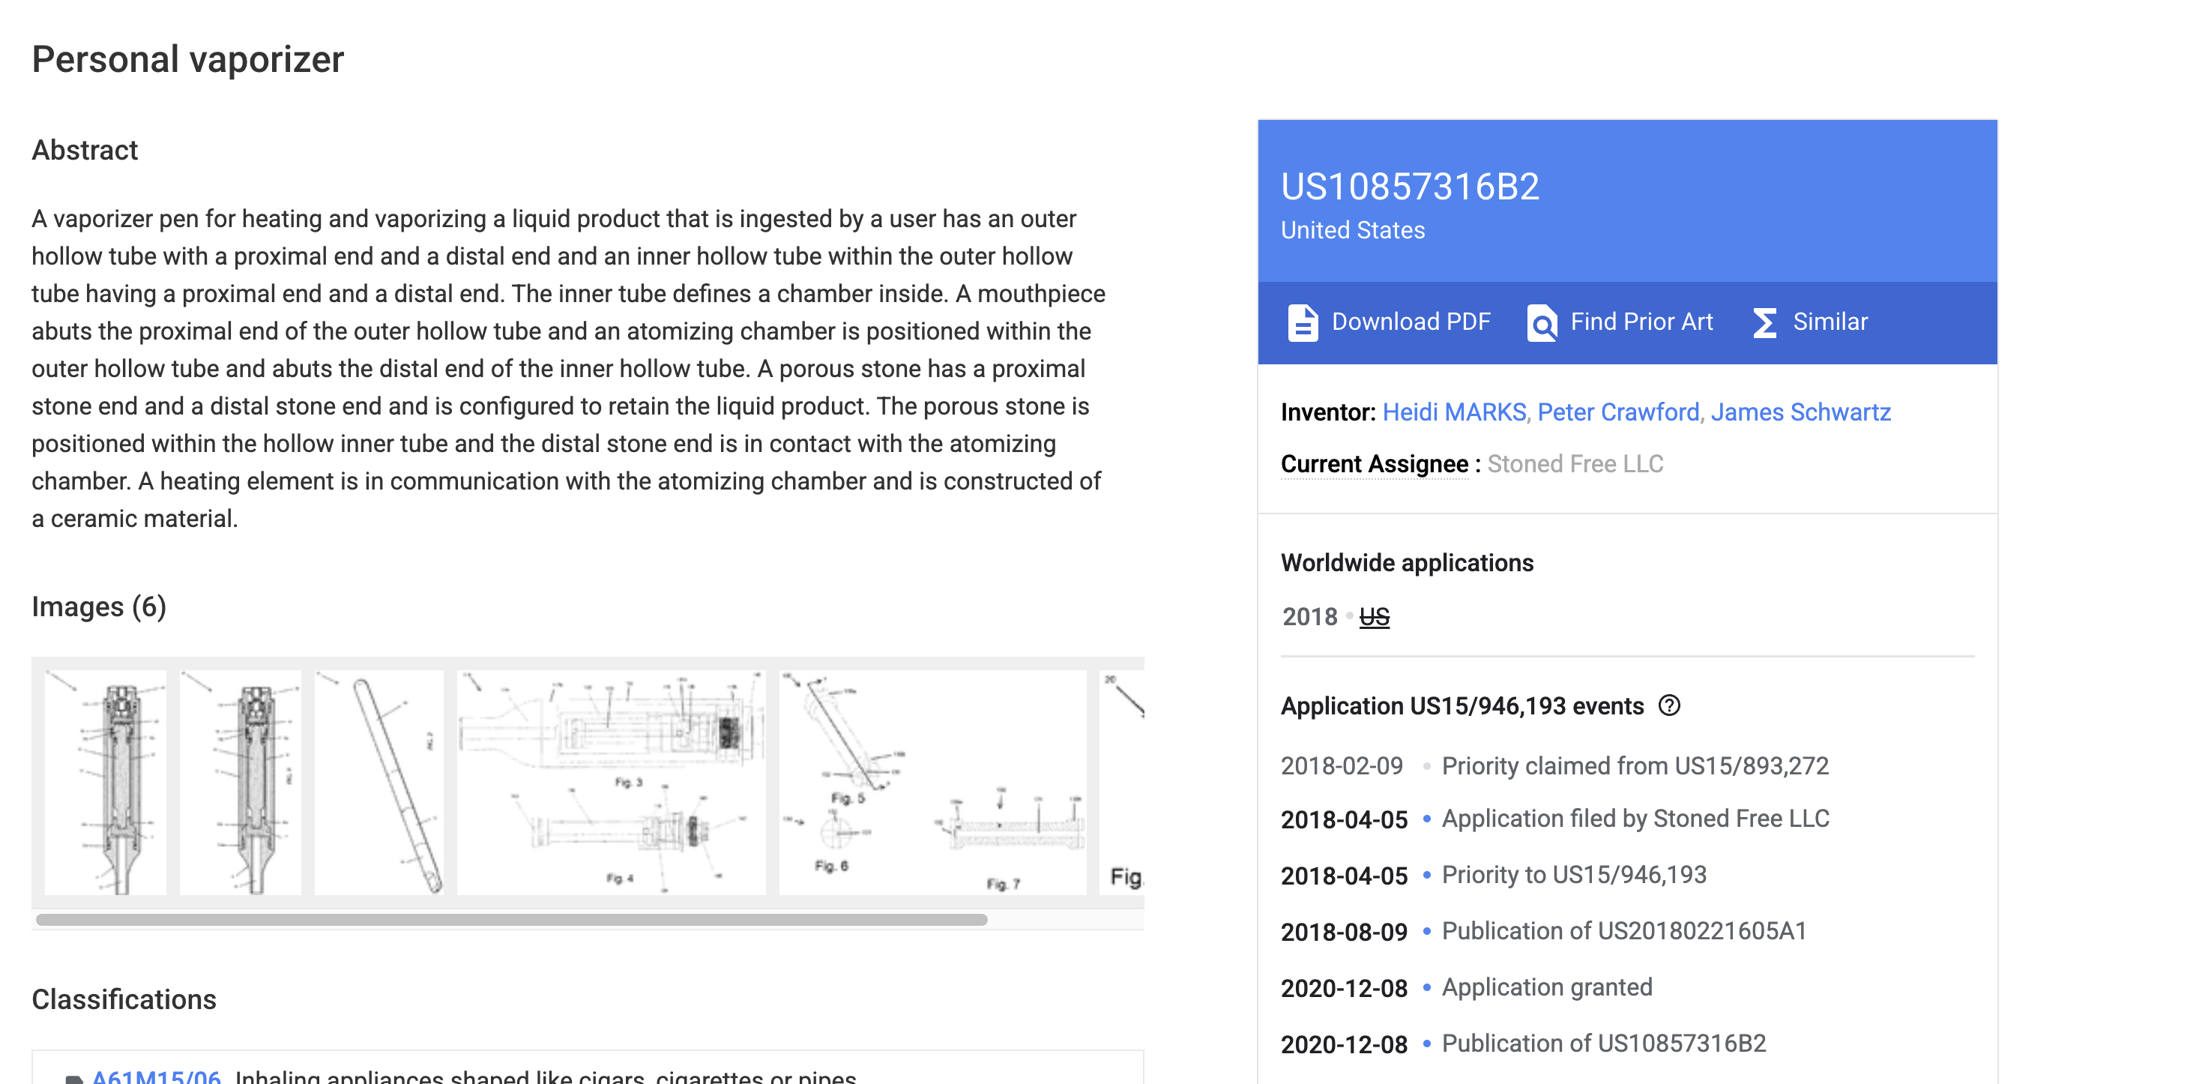This screenshot has width=2211, height=1084.
Task: Click 'Publication of US20180221605A1' event
Action: click(x=1624, y=931)
